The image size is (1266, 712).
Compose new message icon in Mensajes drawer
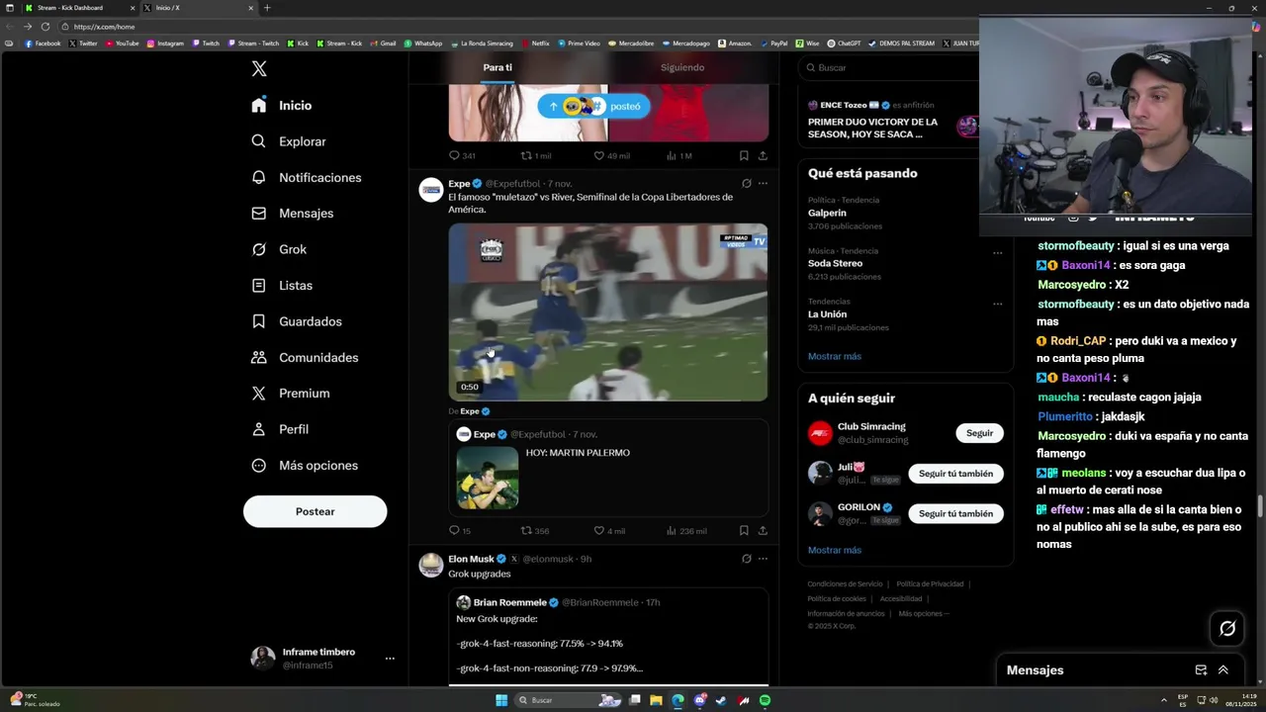click(1201, 670)
